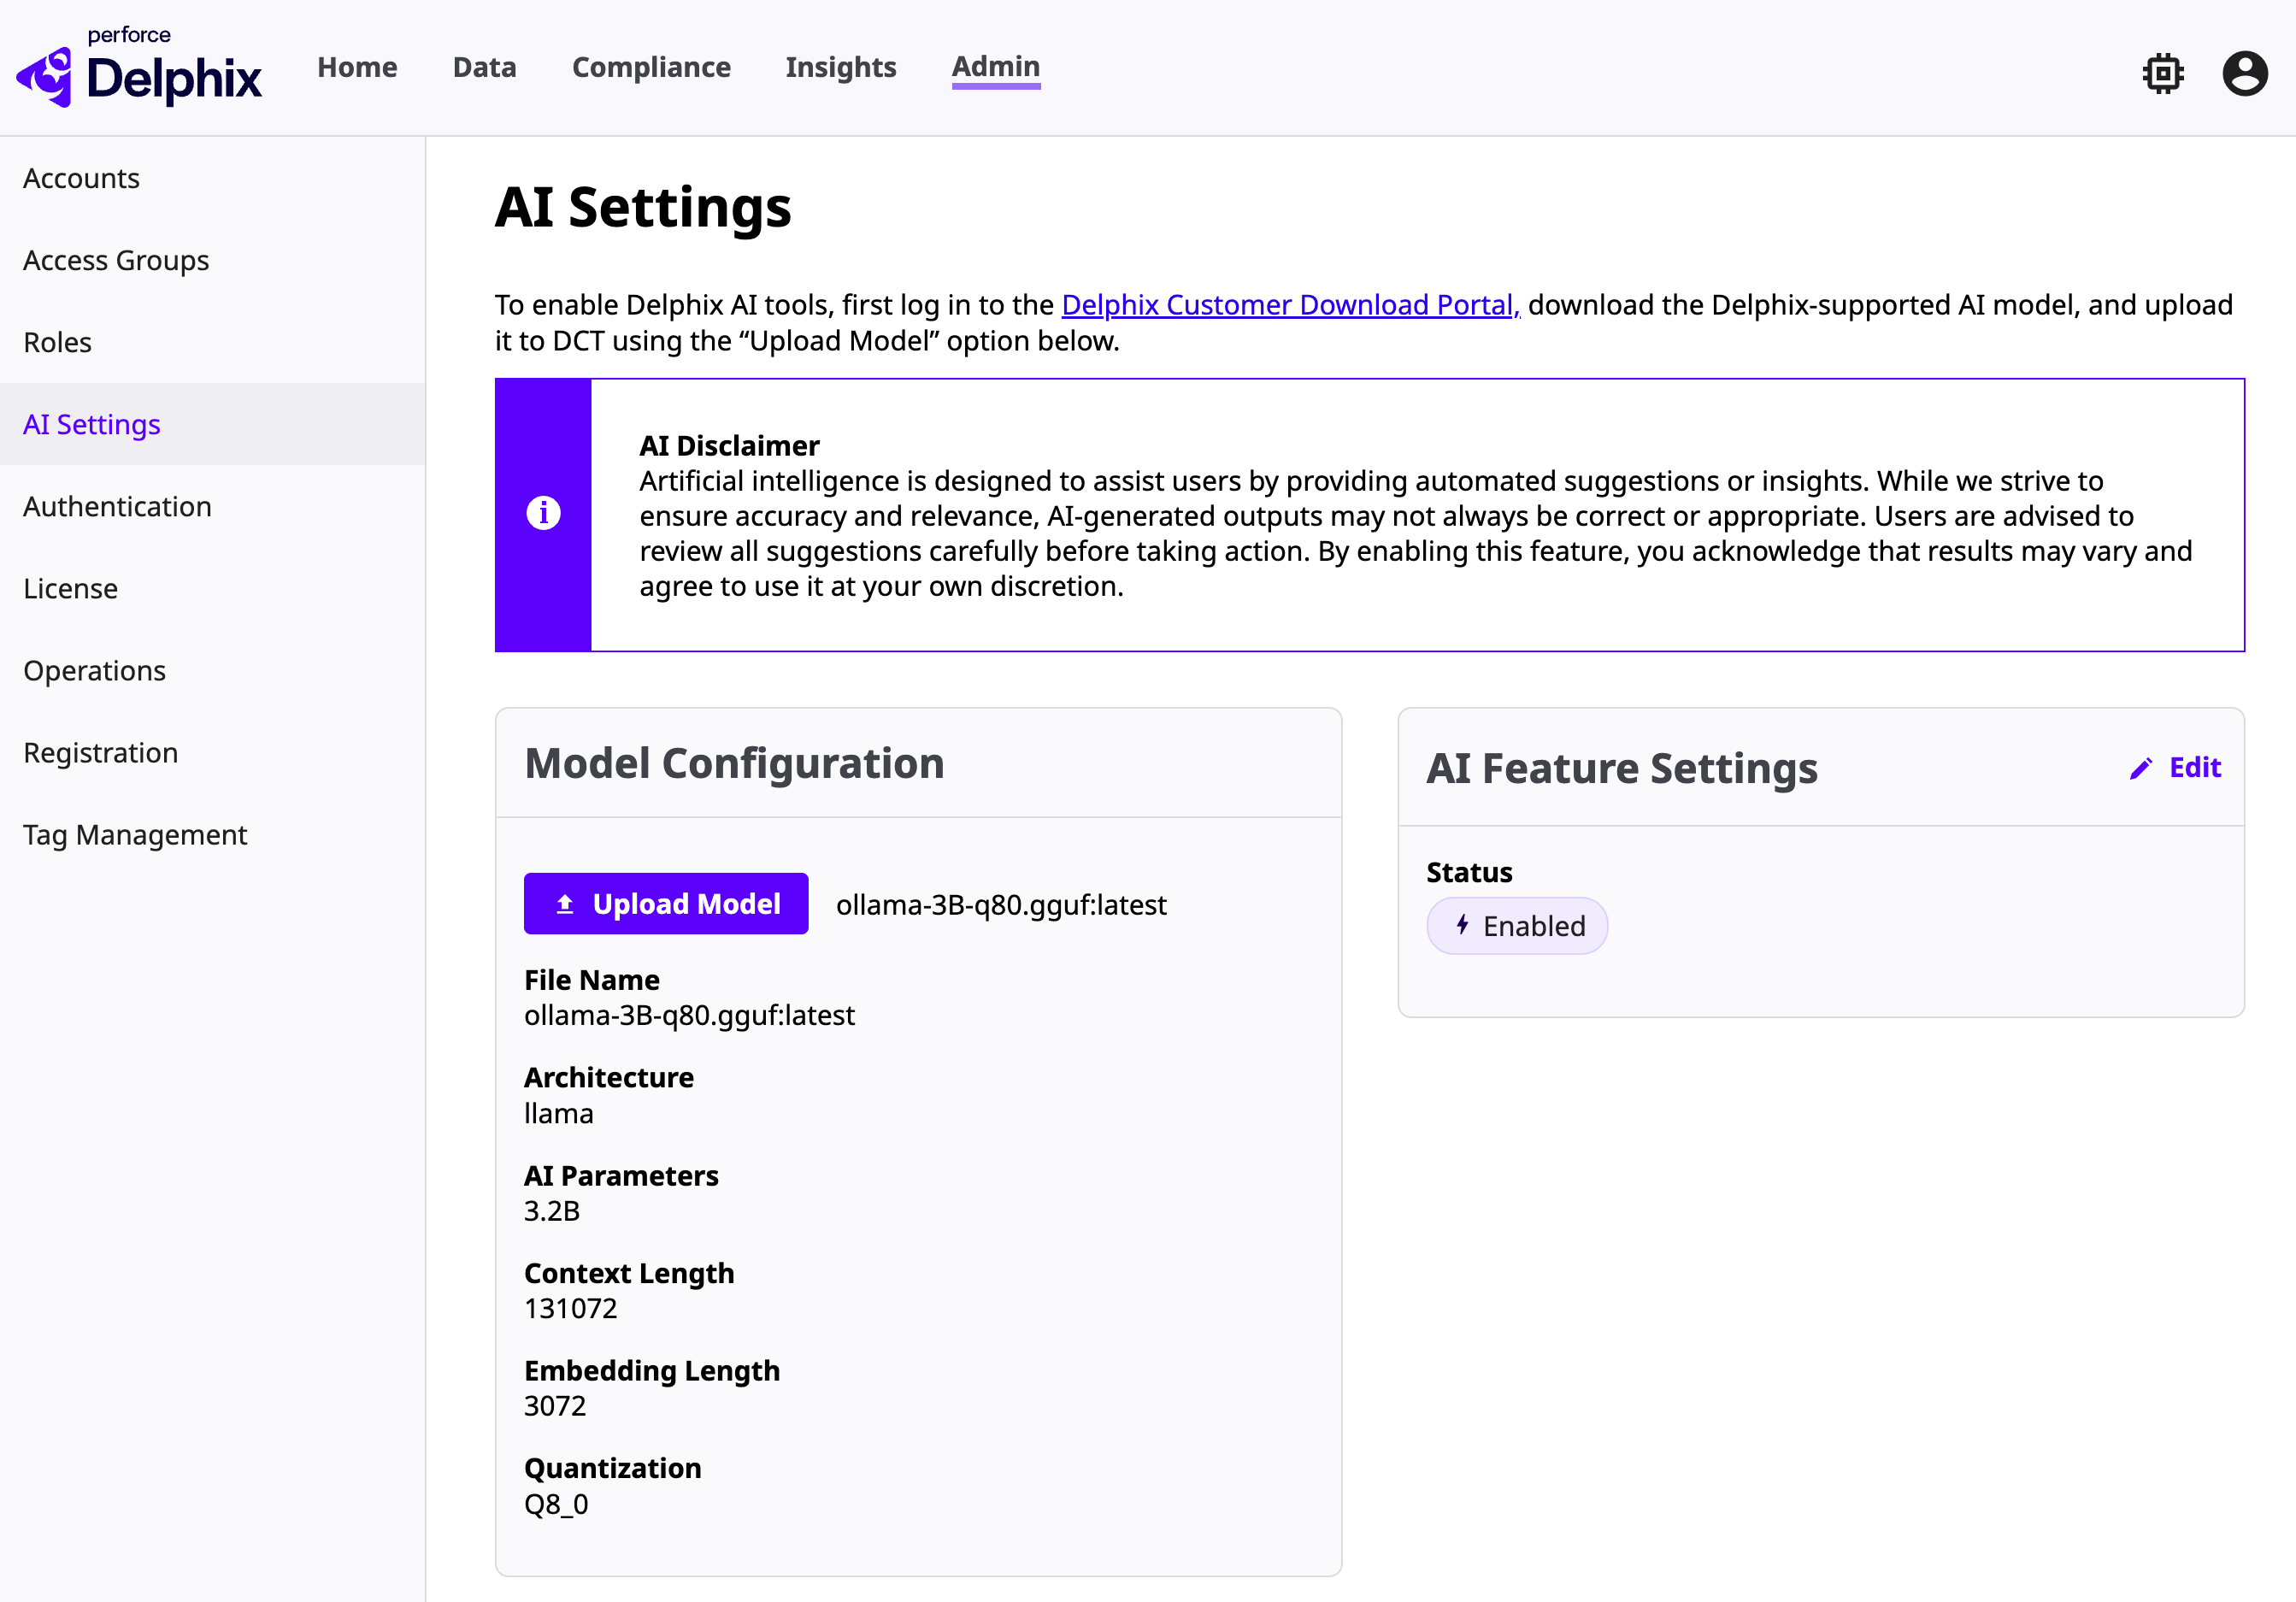The width and height of the screenshot is (2296, 1602).
Task: Follow the Delphix Customer Download Portal link
Action: coord(1290,305)
